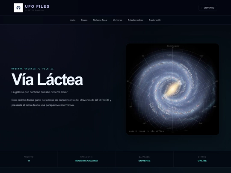This screenshot has height=173, width=231.
Task: Click the Status value ONLINE
Action: pyautogui.click(x=202, y=161)
